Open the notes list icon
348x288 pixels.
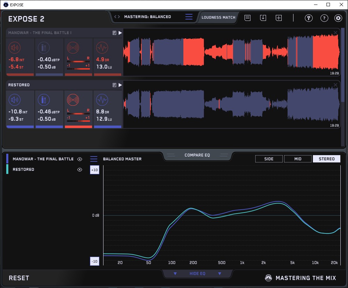coord(247,18)
